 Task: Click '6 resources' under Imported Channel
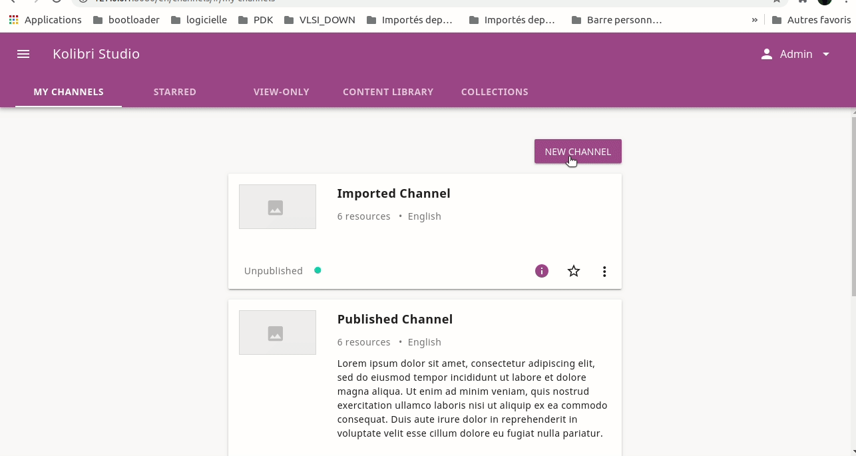[x=364, y=216]
